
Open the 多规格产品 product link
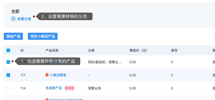coord(54,88)
